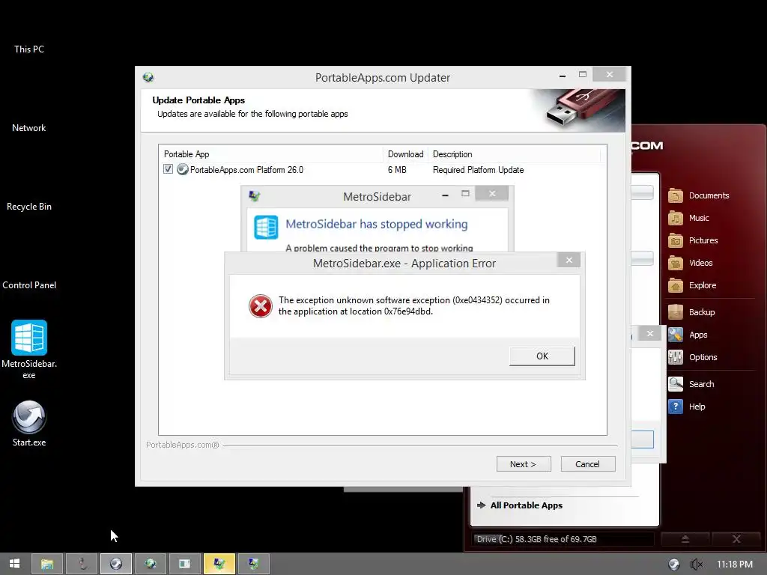Image resolution: width=767 pixels, height=575 pixels.
Task: Click the eject button in PortableApps menu
Action: coord(685,539)
